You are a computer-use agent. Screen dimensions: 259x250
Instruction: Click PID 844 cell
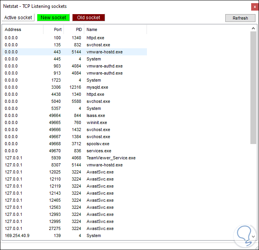78,115
